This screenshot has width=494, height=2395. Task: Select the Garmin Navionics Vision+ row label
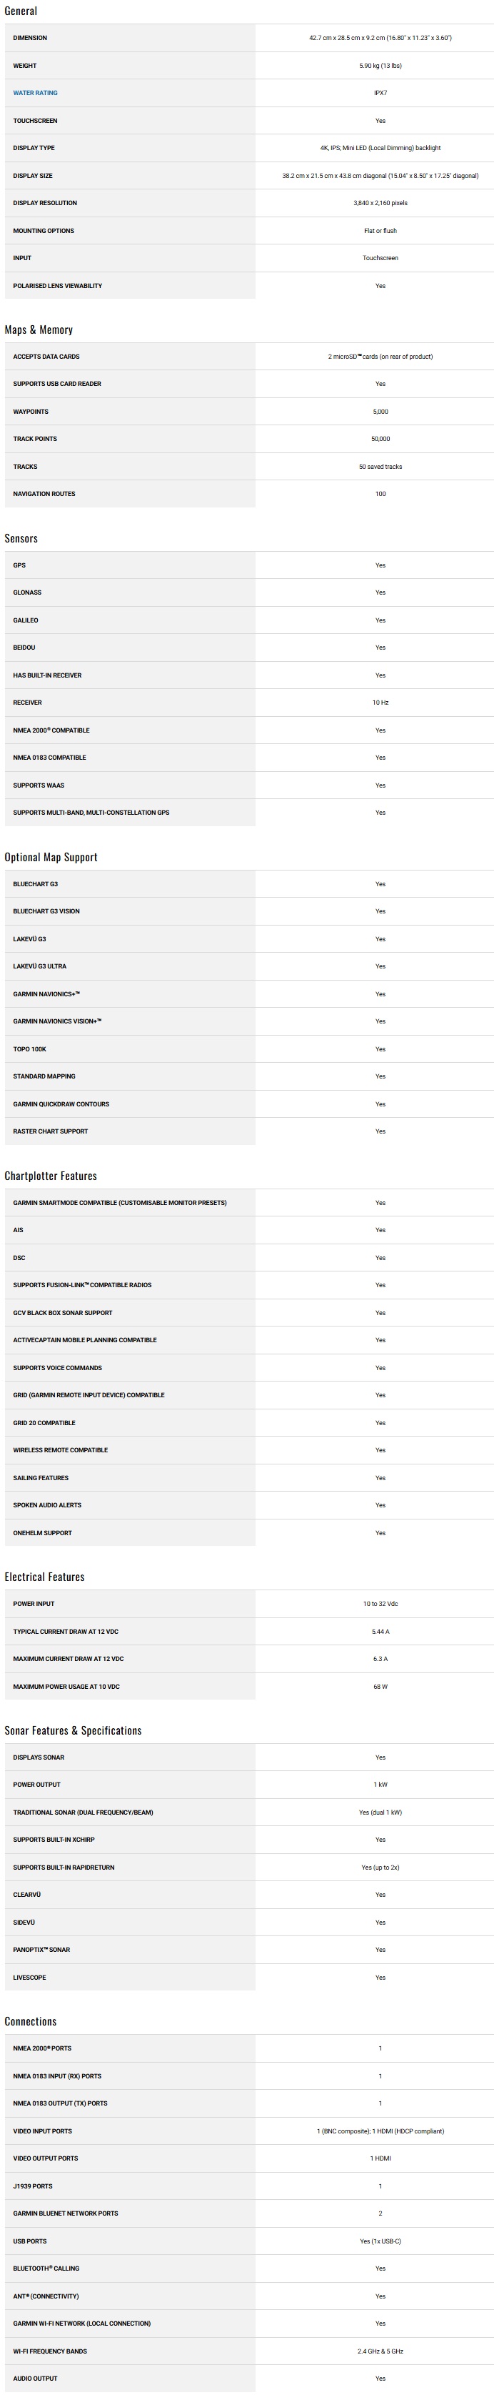[x=58, y=1021]
